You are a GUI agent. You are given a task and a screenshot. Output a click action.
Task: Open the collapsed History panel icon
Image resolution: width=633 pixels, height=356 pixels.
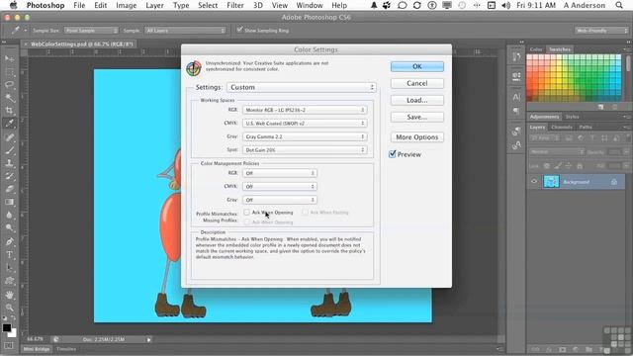516,57
